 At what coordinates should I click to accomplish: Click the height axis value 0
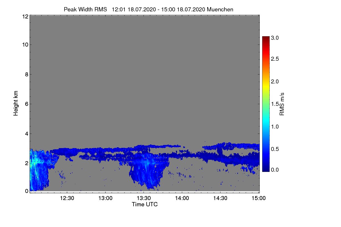[x=26, y=191]
